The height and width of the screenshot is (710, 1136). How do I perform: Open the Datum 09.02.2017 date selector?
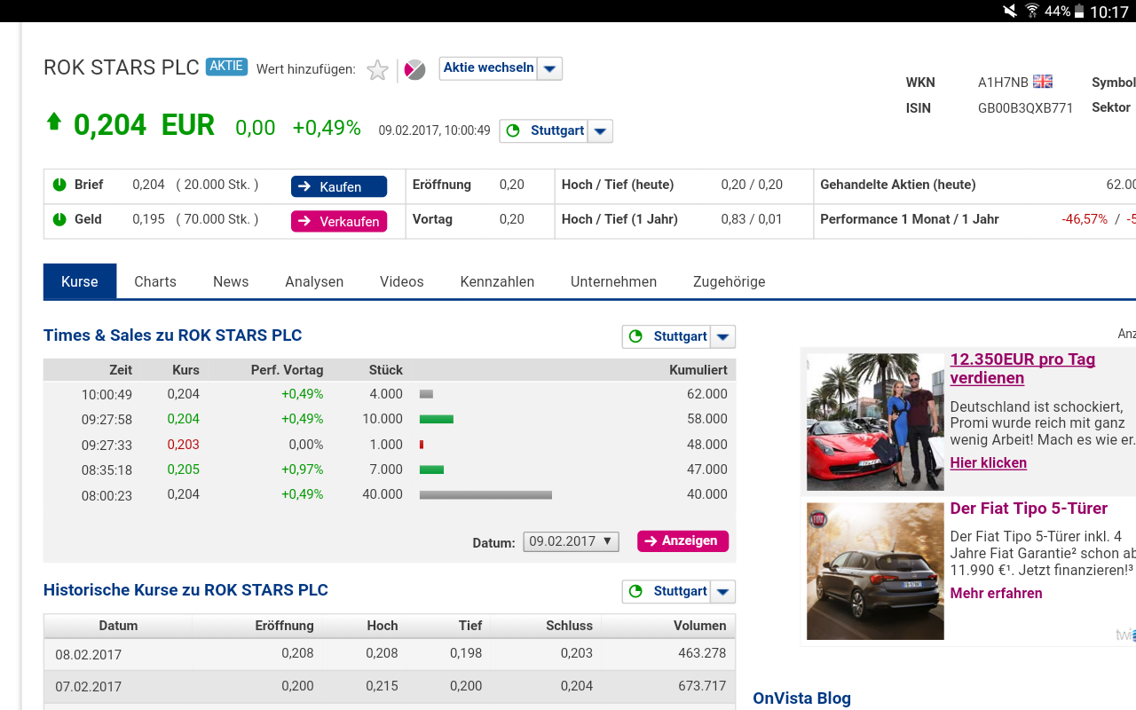tap(571, 541)
